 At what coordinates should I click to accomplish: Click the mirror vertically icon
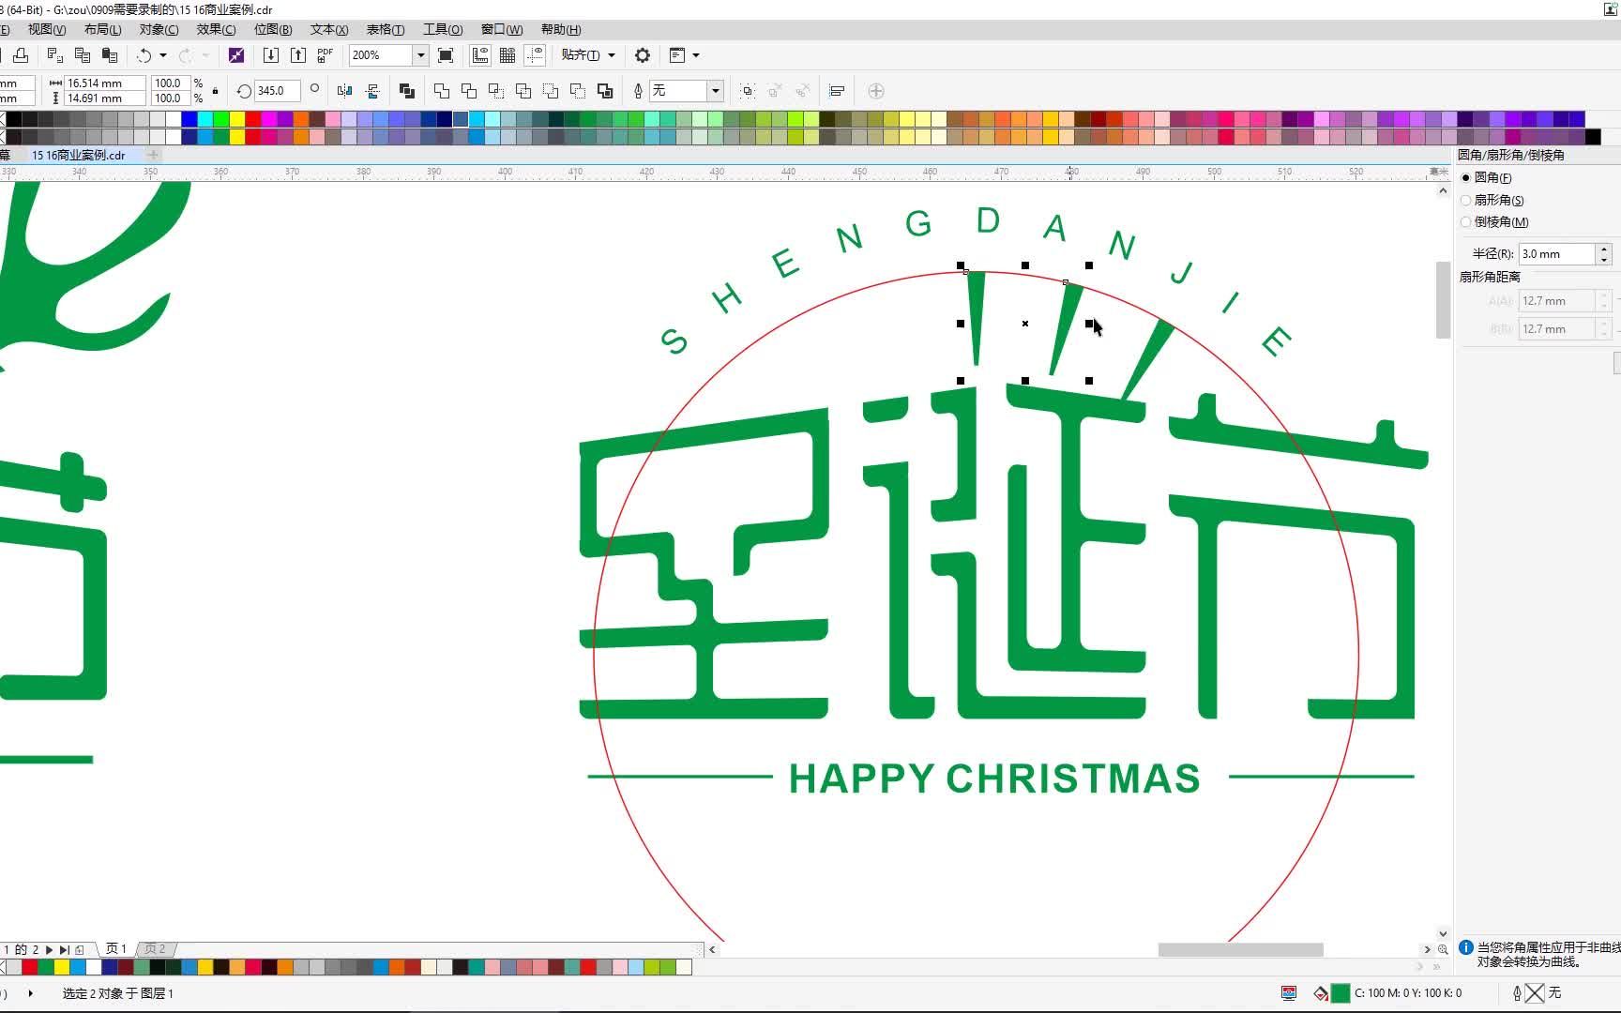click(x=372, y=91)
